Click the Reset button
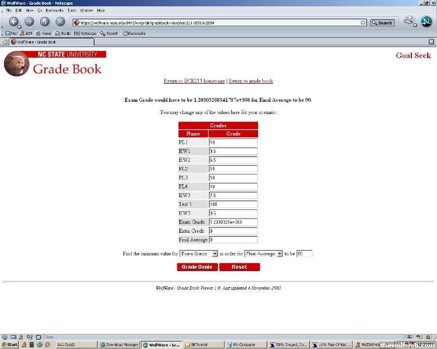The image size is (437, 349). (x=239, y=267)
